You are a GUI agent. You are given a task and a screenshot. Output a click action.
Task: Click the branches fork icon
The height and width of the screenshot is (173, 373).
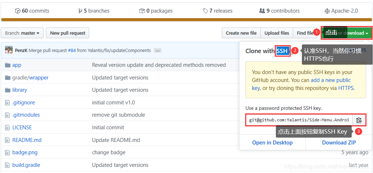pos(80,11)
